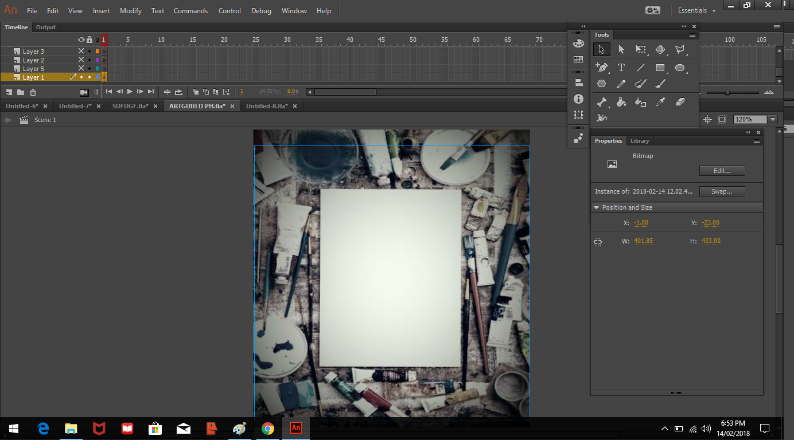
Task: Open the Swatches grid panel icon
Action: [578, 60]
